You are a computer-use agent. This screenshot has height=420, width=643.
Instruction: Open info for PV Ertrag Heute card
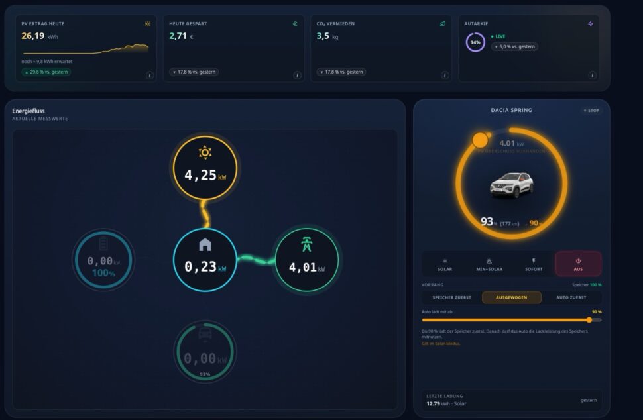(x=150, y=75)
